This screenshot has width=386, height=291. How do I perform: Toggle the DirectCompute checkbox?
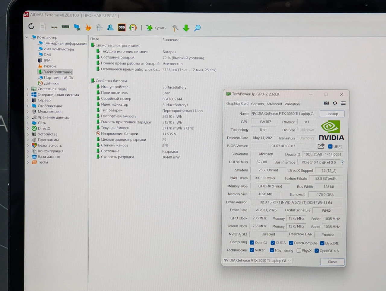pos(291,243)
